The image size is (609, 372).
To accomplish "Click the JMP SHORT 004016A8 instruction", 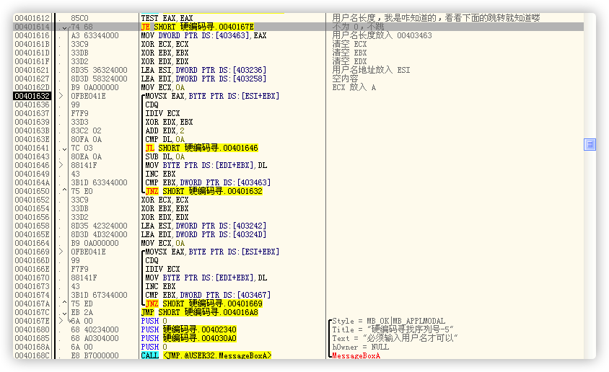I will click(203, 312).
